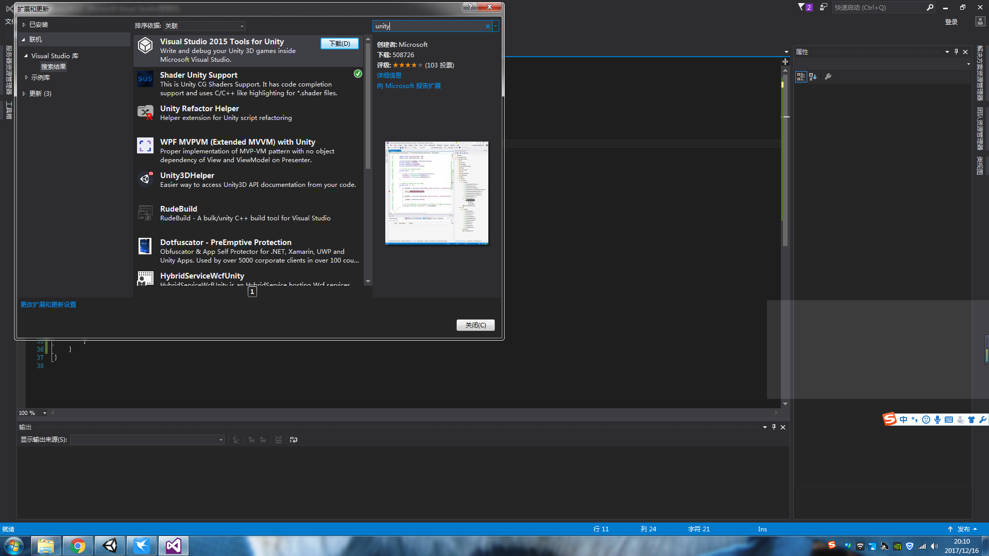Image resolution: width=989 pixels, height=556 pixels.
Task: Toggle auto-hide pin on 属性 panel
Action: click(956, 52)
